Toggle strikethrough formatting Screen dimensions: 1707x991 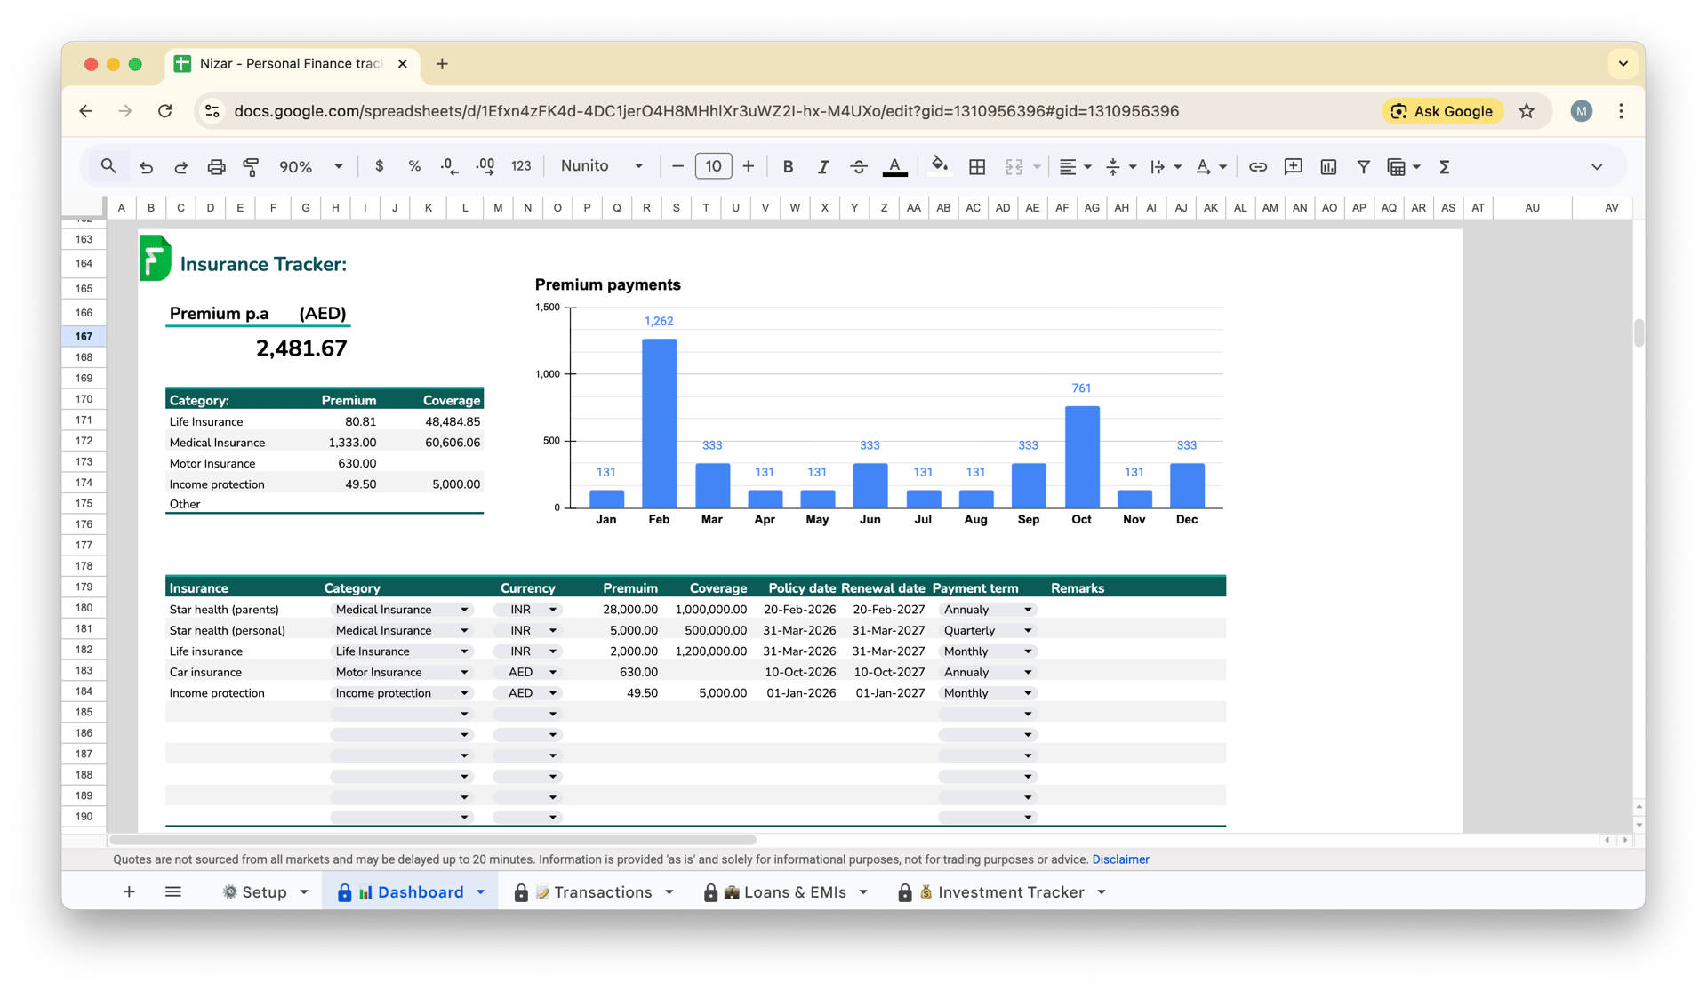coord(858,166)
